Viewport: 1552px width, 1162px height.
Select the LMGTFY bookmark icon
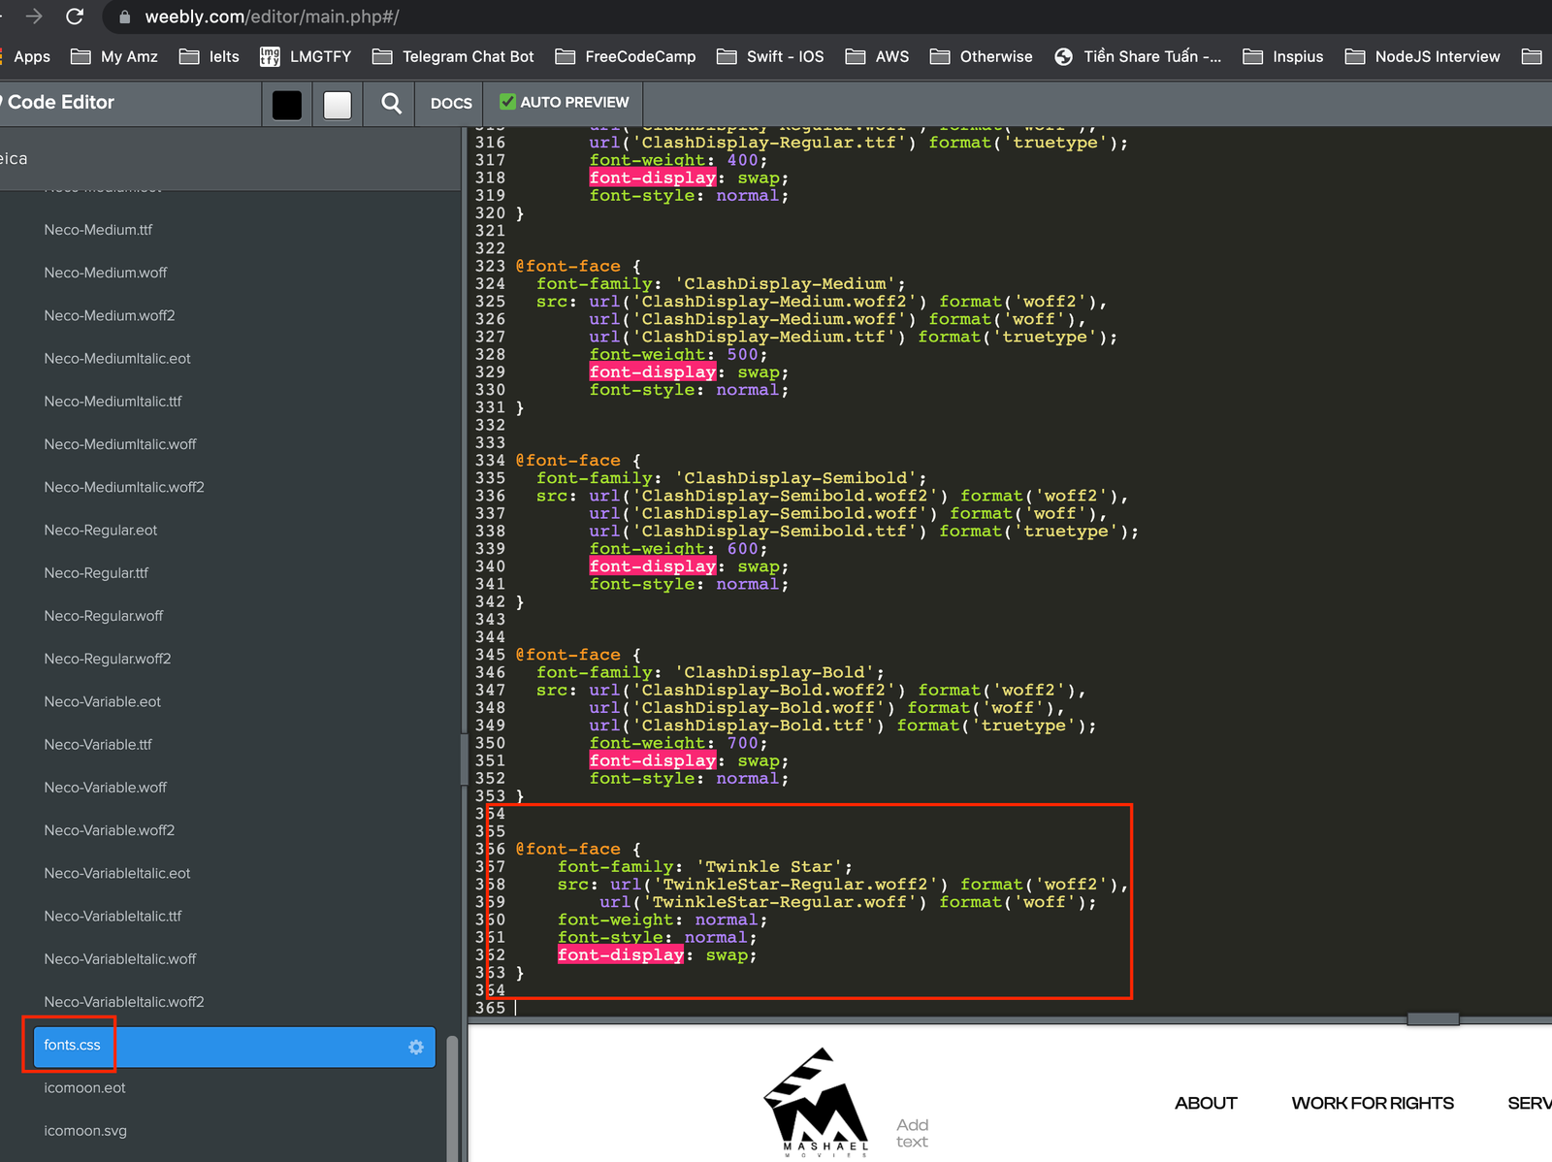pyautogui.click(x=269, y=56)
